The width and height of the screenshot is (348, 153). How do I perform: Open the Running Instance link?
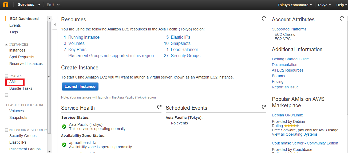[84, 37]
